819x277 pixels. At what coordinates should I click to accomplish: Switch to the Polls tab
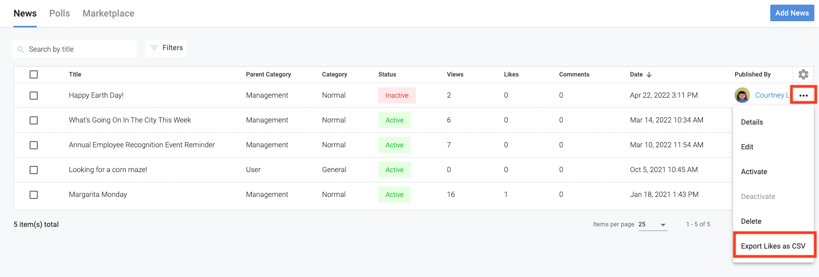pos(60,13)
